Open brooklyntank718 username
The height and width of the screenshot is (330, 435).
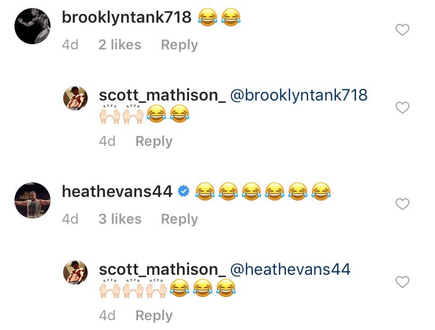click(126, 17)
